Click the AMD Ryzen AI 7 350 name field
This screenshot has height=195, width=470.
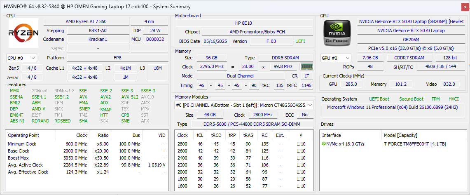(86, 21)
